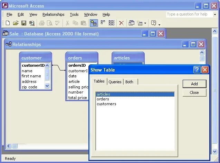
Task: Open the New Object dropdown arrow
Action: 145,23
